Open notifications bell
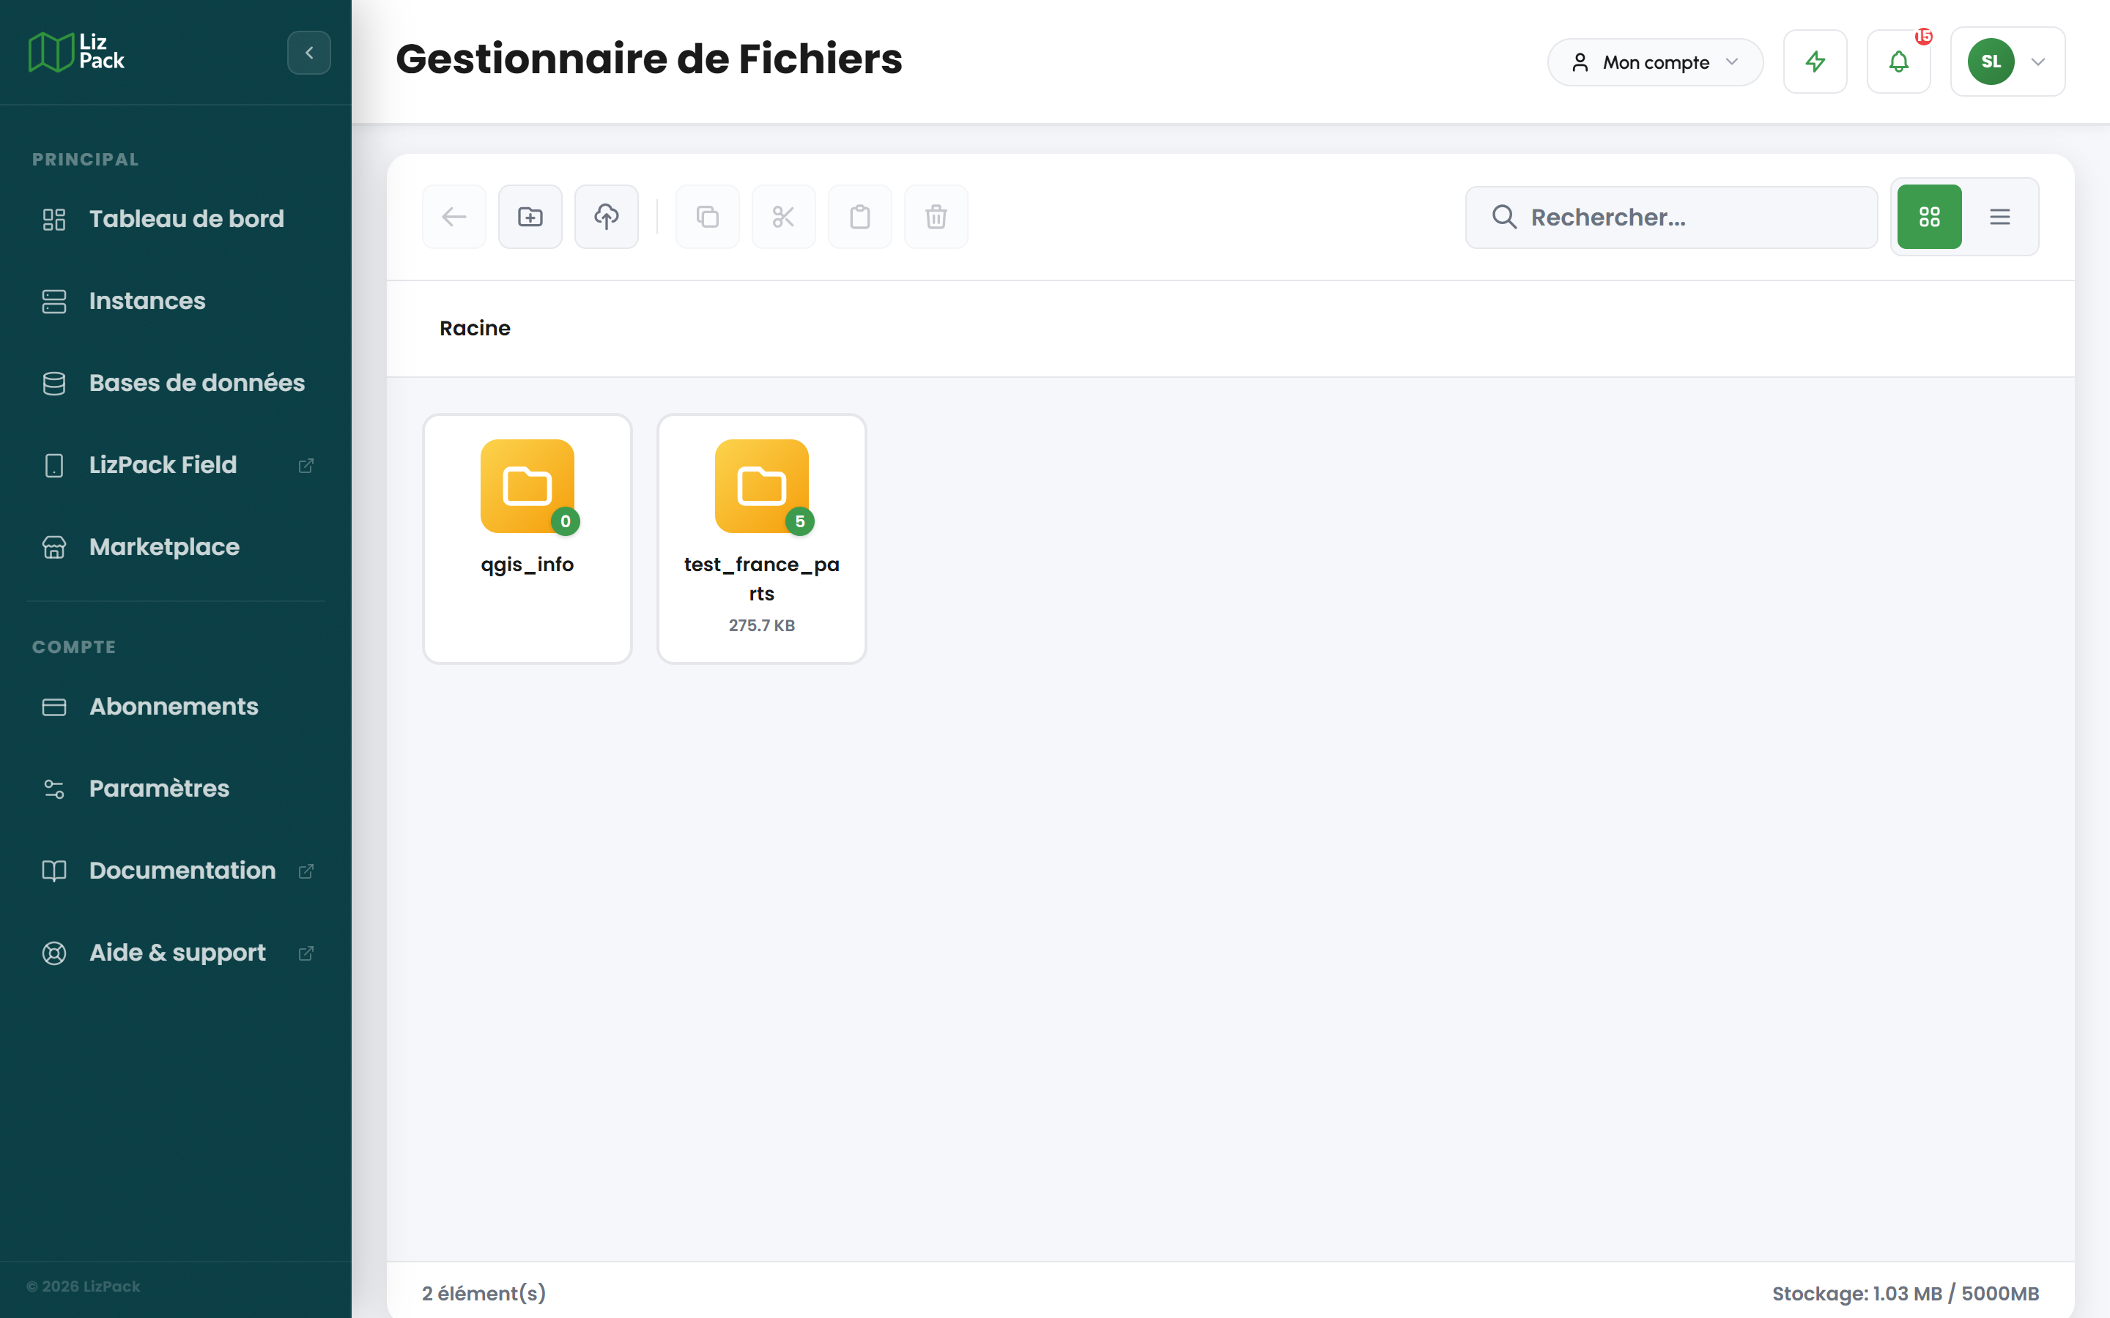Screen dimensions: 2110x1318 click(1899, 62)
